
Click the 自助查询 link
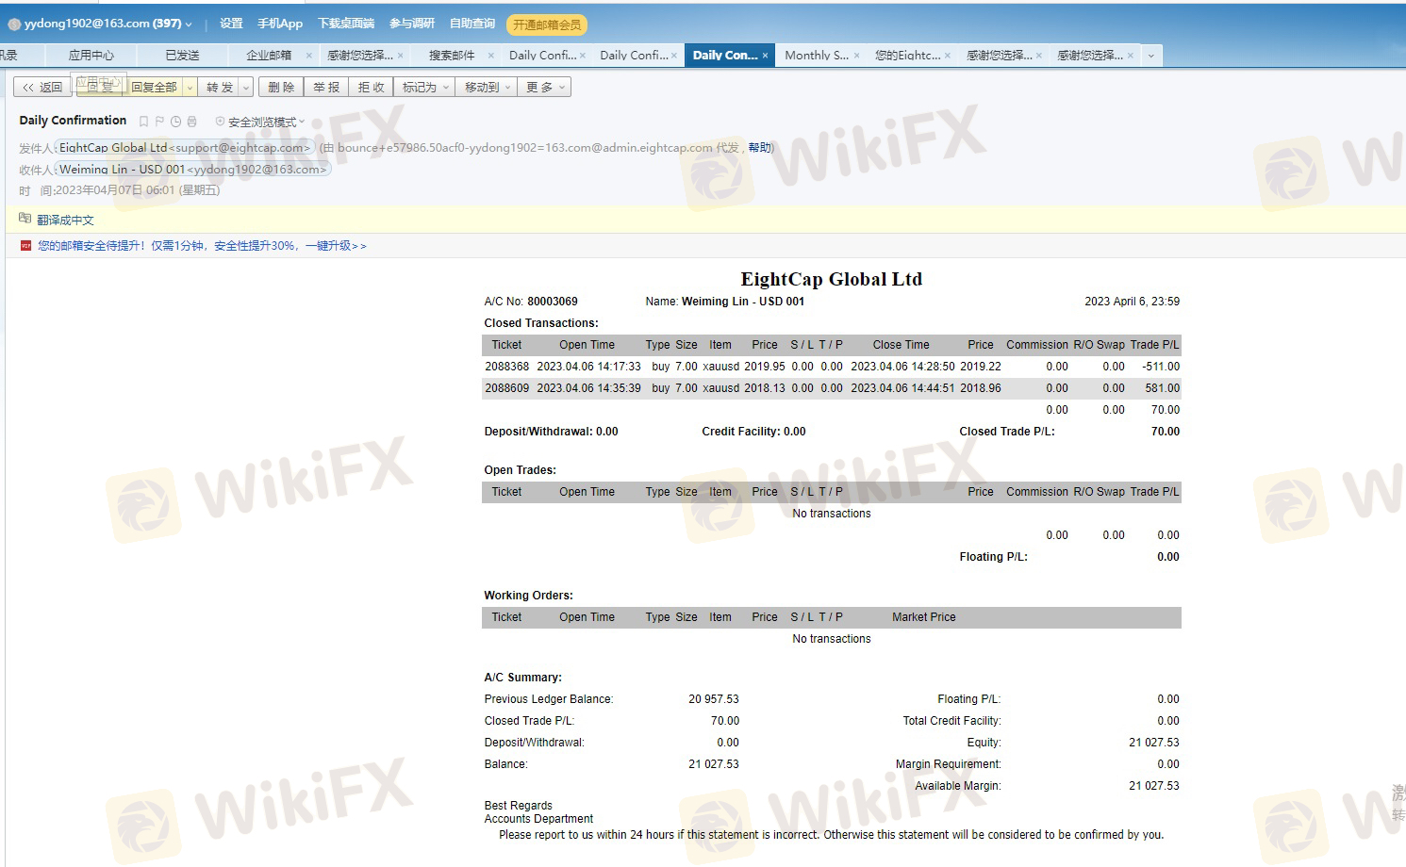(472, 24)
